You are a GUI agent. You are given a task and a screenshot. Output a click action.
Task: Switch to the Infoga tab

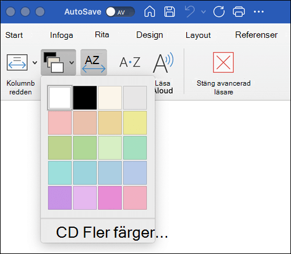click(x=62, y=35)
